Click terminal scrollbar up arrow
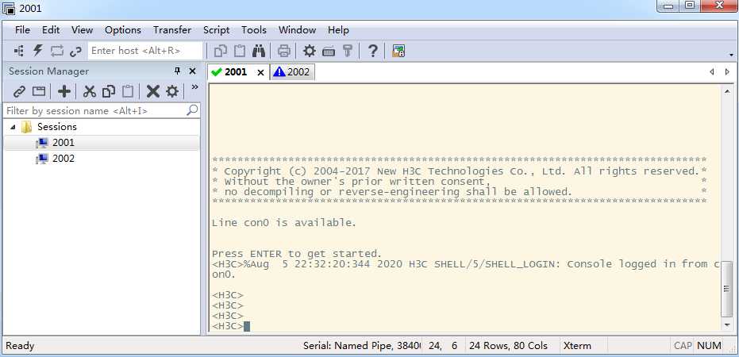739x357 pixels. click(726, 91)
